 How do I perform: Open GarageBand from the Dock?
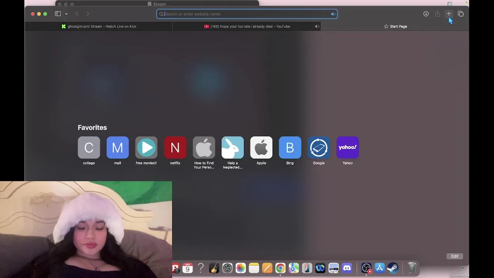click(x=214, y=268)
